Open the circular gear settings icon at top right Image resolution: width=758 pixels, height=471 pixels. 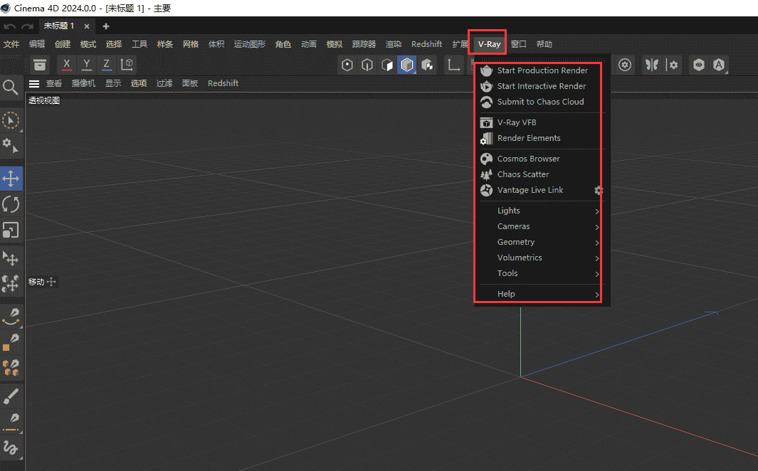(x=624, y=65)
